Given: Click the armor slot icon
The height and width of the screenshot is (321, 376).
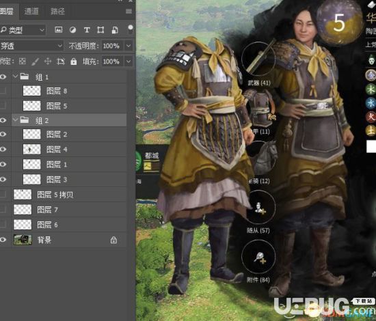Looking at the screenshot, I should tap(260, 108).
